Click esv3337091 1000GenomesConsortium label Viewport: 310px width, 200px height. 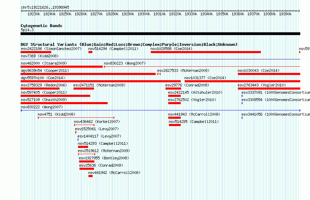276,92
